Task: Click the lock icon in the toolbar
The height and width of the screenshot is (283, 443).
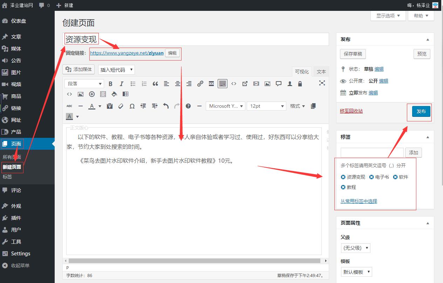Action: click(300, 84)
